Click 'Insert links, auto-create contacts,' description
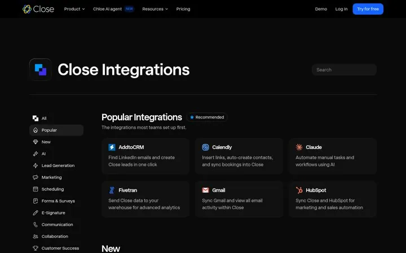 (x=237, y=157)
